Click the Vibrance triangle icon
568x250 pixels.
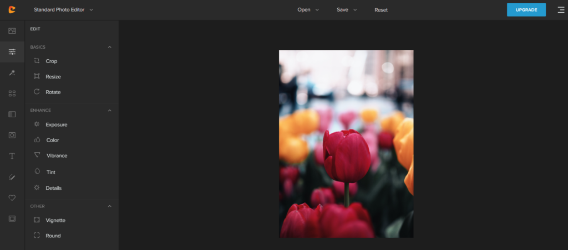37,155
